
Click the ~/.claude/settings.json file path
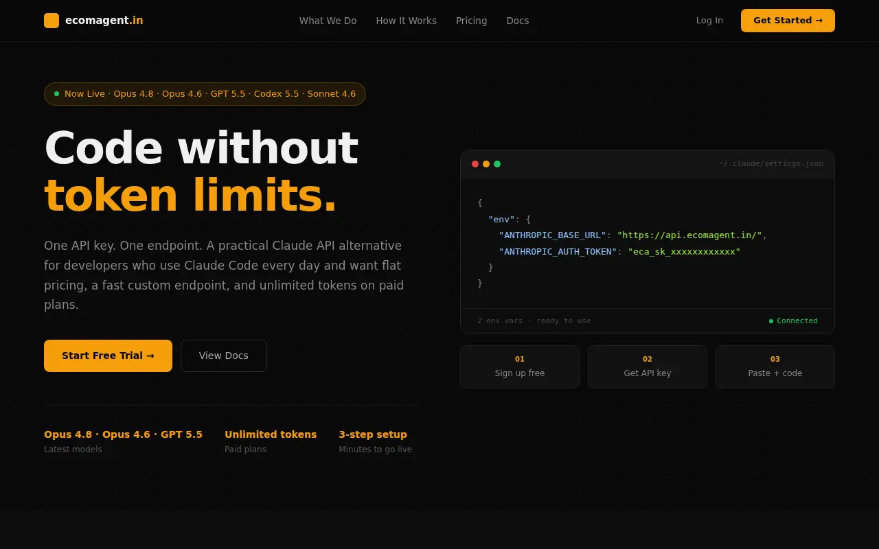770,164
